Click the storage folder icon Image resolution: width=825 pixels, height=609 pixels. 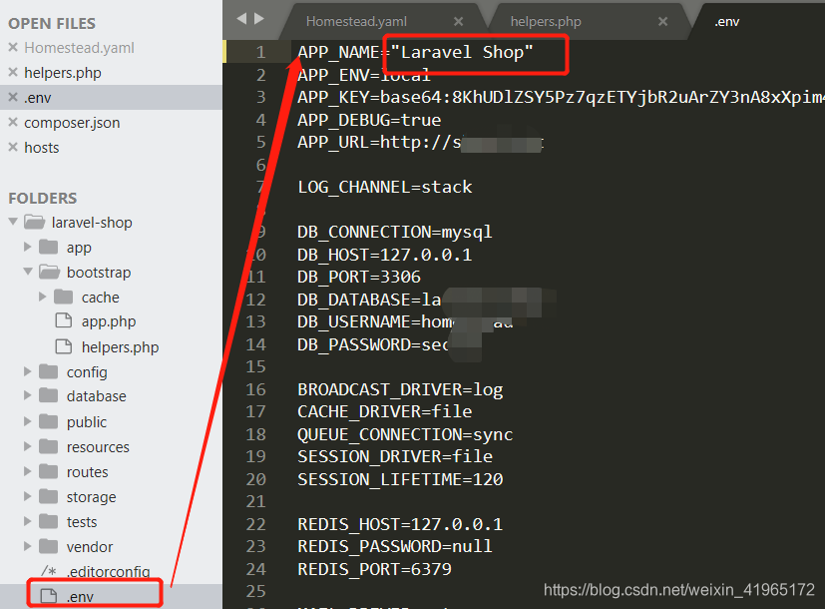tap(48, 496)
